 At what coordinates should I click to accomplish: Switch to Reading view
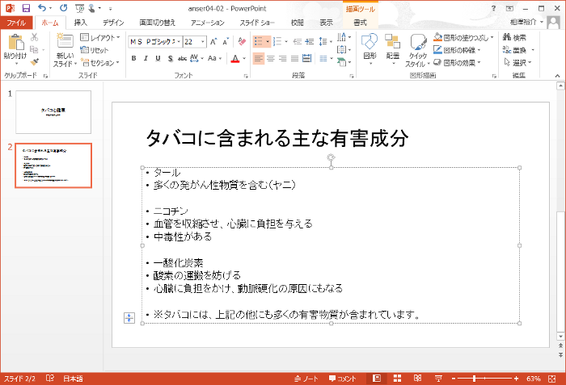click(418, 379)
